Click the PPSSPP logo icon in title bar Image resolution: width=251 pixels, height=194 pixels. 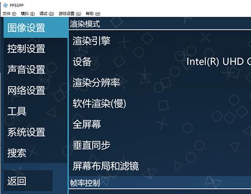pyautogui.click(x=6, y=5)
